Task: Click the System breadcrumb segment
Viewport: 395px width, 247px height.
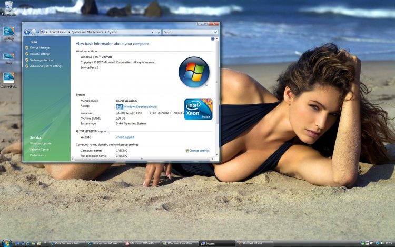Action: point(113,32)
